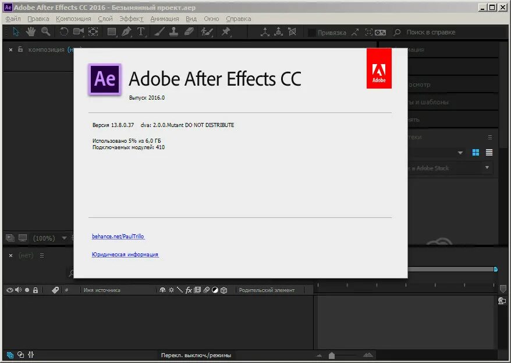Open the timeline panel (нет) hamburger menu
The image size is (511, 363).
pyautogui.click(x=42, y=255)
